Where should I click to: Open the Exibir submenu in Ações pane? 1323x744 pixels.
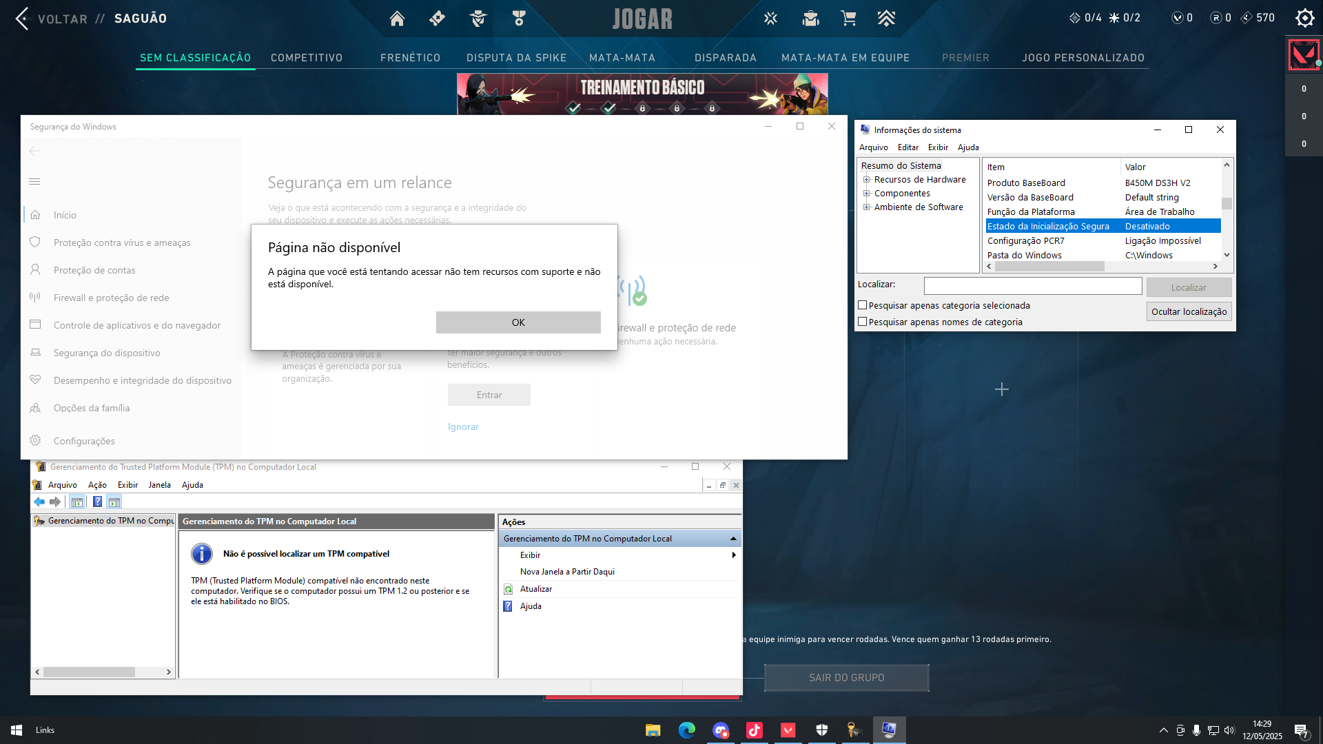(530, 555)
